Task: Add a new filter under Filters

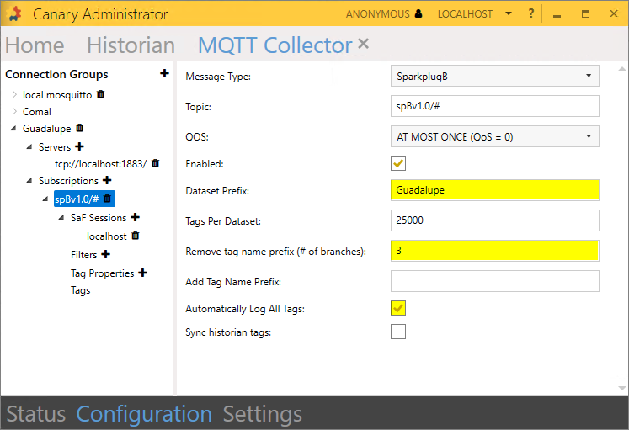Action: [105, 254]
